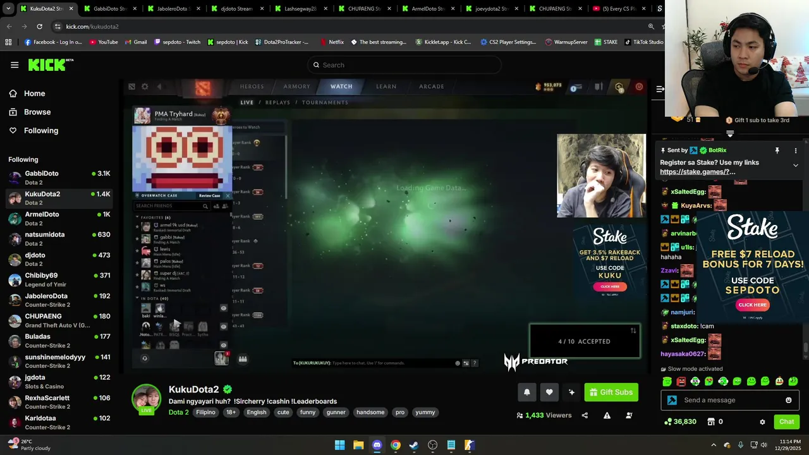Click the sparkle icon beside Gift Subs
Viewport: 809px width, 455px height.
click(571, 392)
